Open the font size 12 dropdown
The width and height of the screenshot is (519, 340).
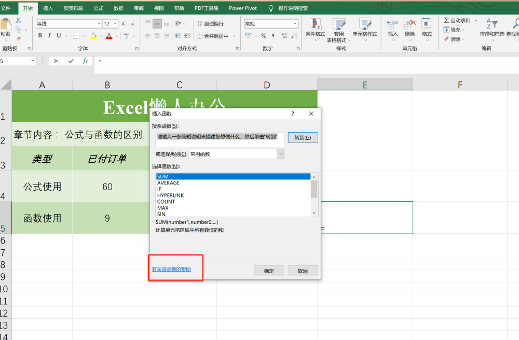point(115,24)
